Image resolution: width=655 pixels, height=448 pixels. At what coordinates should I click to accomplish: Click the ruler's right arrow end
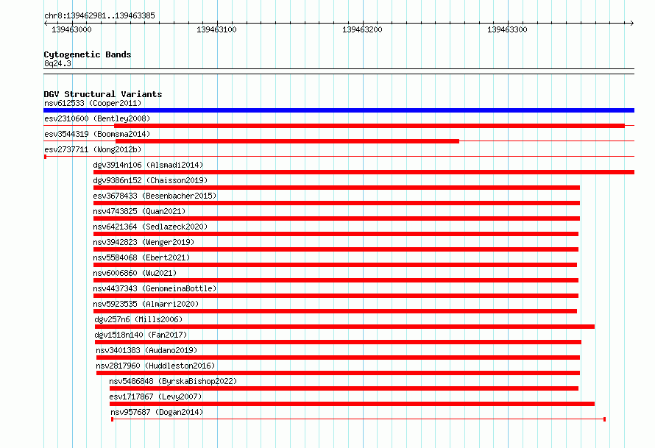pos(632,24)
